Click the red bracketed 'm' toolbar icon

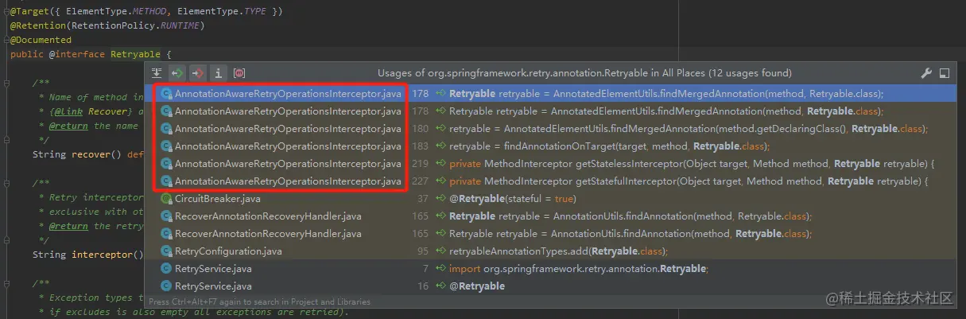coord(239,73)
